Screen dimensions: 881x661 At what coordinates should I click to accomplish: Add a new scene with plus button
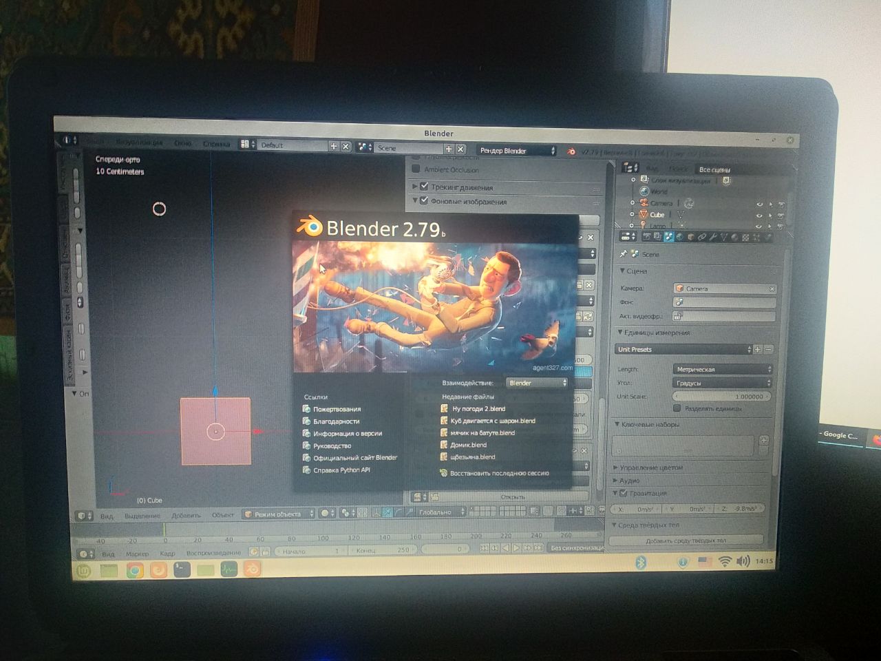(x=448, y=148)
